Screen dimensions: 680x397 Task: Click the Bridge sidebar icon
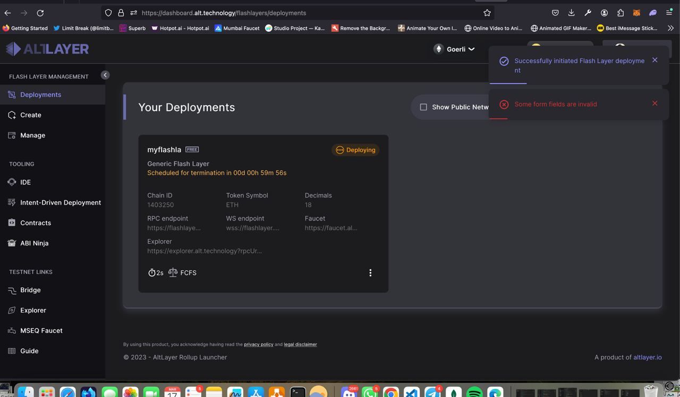12,290
